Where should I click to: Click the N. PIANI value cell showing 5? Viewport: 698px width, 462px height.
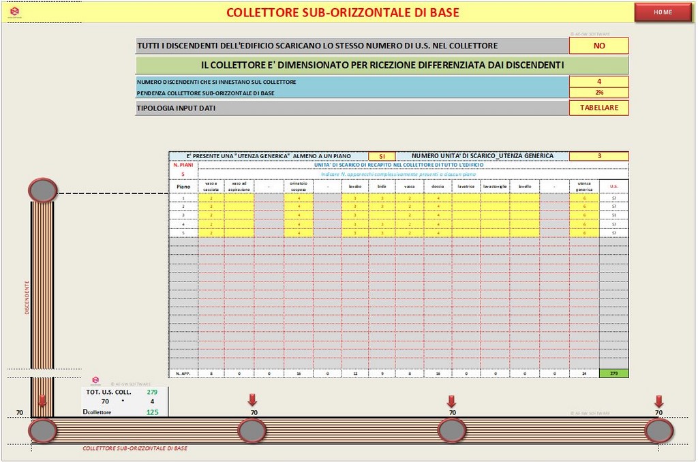point(183,174)
